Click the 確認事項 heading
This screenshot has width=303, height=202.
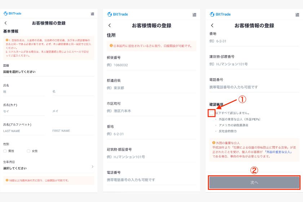[x=216, y=104]
